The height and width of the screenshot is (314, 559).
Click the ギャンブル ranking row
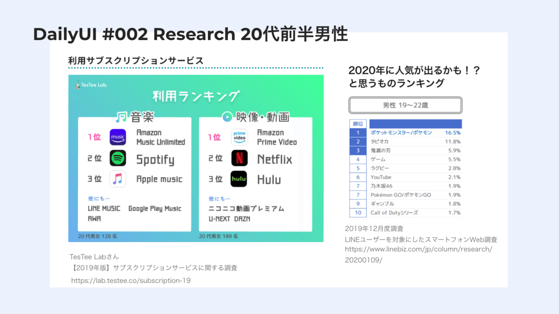405,204
